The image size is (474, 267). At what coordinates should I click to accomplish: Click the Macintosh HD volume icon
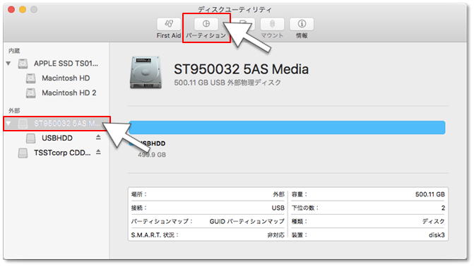tap(30, 78)
